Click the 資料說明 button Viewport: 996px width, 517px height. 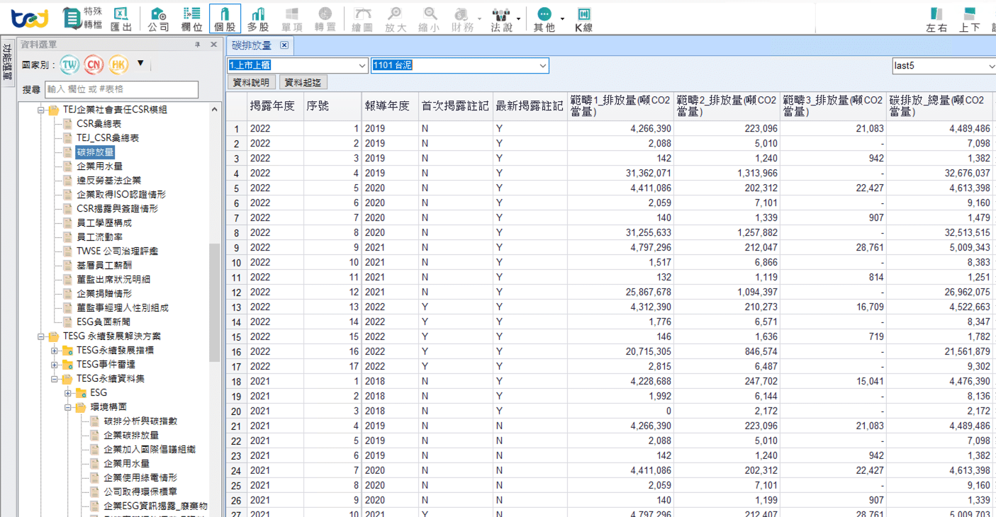point(252,82)
